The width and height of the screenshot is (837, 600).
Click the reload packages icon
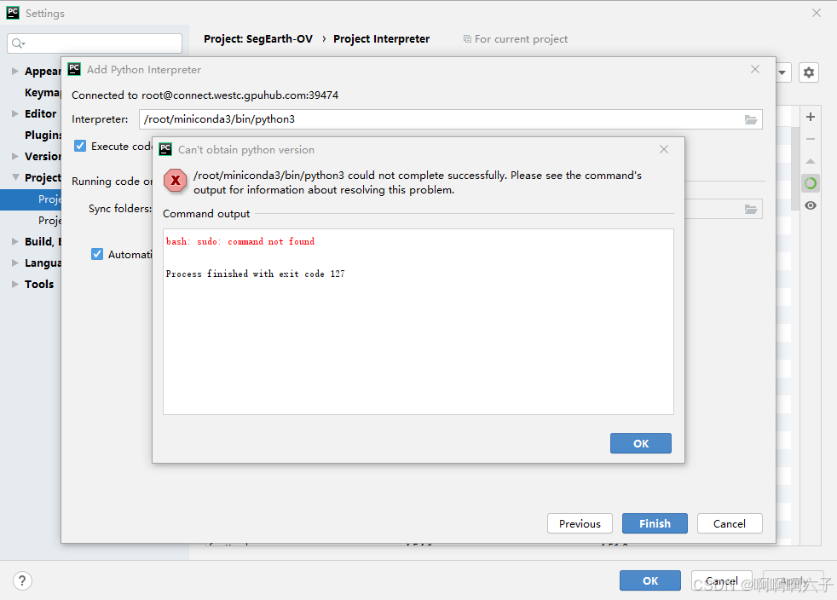click(810, 182)
